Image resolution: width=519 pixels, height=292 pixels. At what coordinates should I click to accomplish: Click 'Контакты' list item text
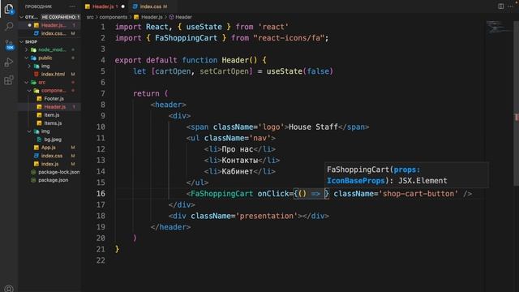click(240, 161)
